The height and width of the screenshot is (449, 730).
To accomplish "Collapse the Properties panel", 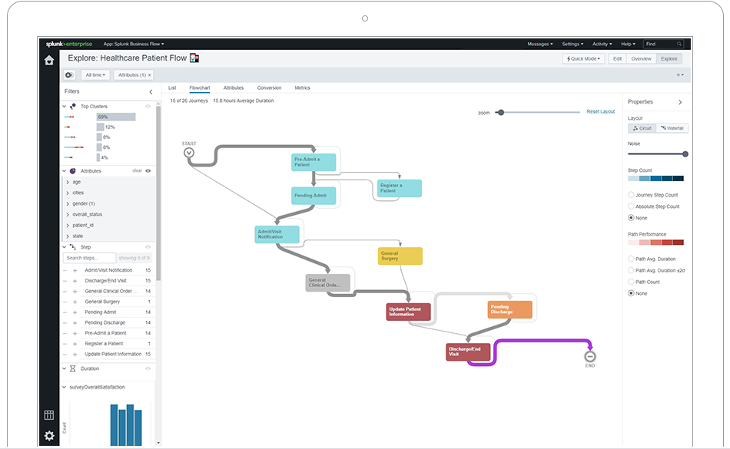I will [680, 102].
